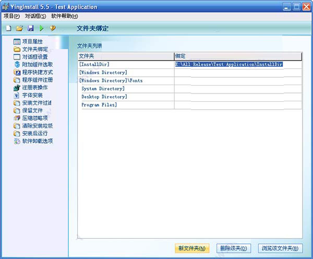Close the YingInstall window

point(306,7)
